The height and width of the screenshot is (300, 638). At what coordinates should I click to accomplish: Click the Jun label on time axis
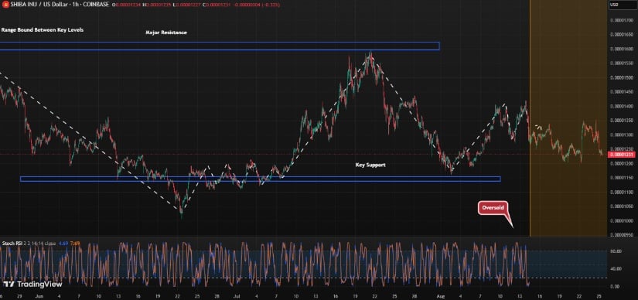(39, 296)
